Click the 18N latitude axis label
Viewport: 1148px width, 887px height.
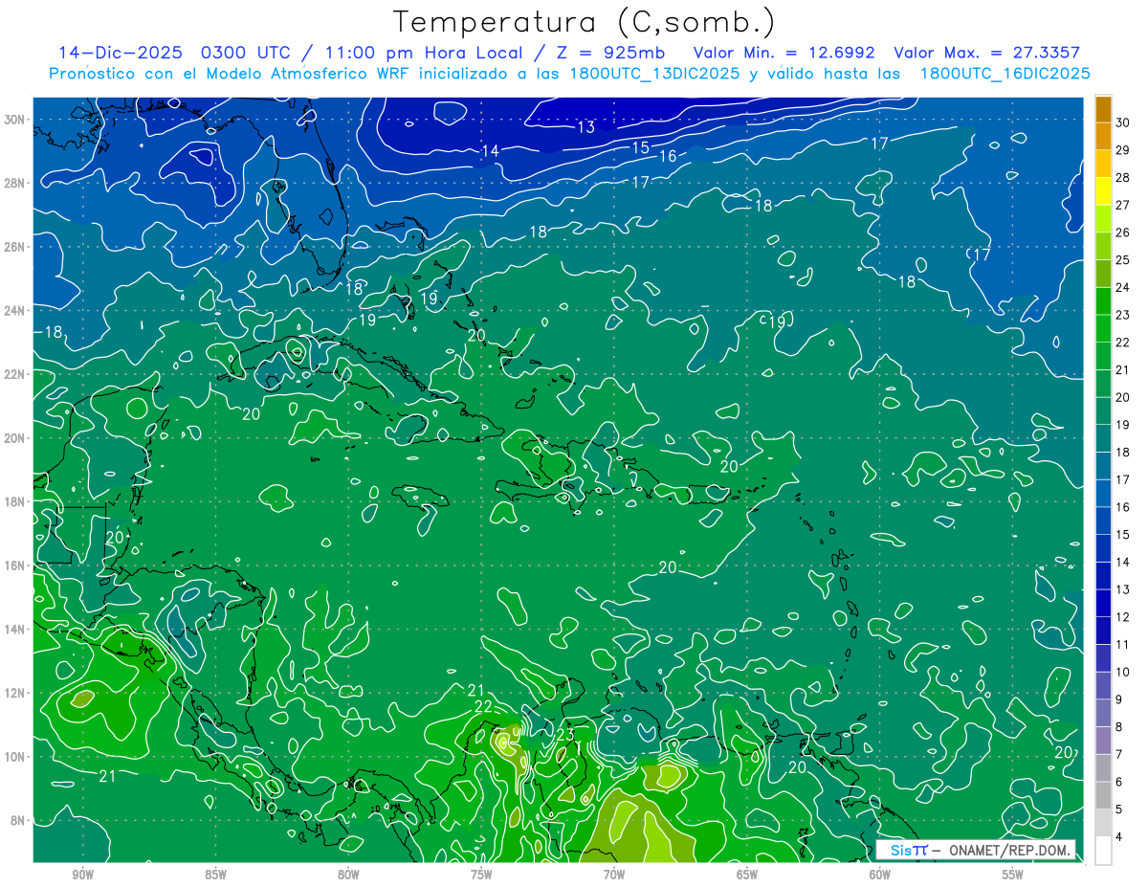[x=16, y=501]
